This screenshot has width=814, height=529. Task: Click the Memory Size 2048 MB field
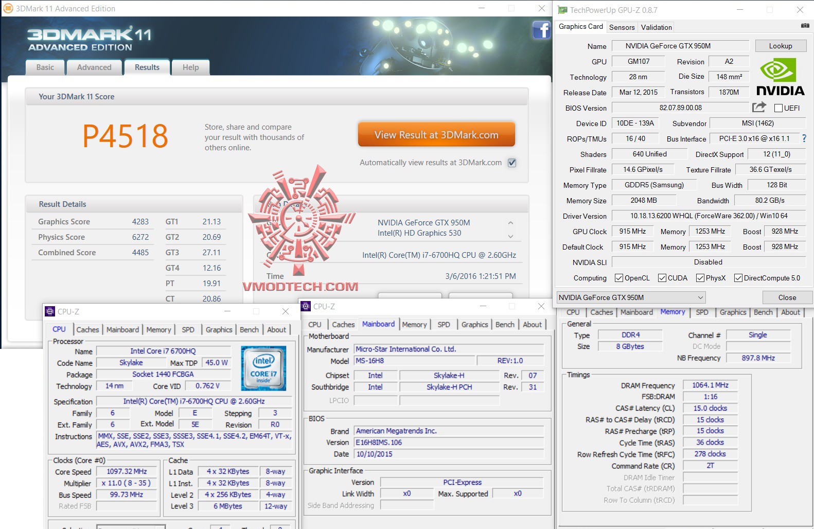point(644,200)
